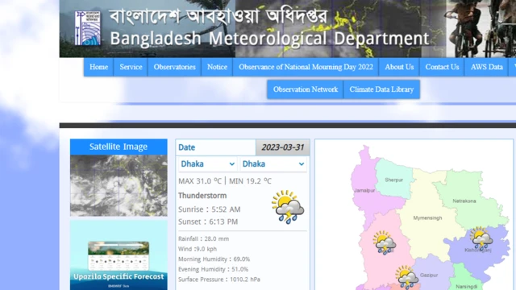
Task: Click the Thunderstorm condition label
Action: pyautogui.click(x=202, y=196)
